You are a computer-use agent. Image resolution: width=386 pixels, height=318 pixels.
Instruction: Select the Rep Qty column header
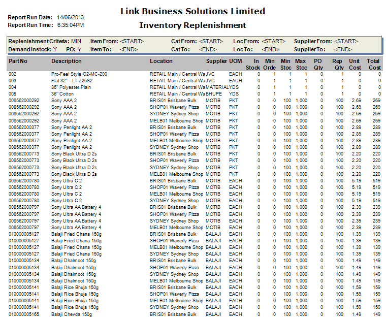[337, 64]
